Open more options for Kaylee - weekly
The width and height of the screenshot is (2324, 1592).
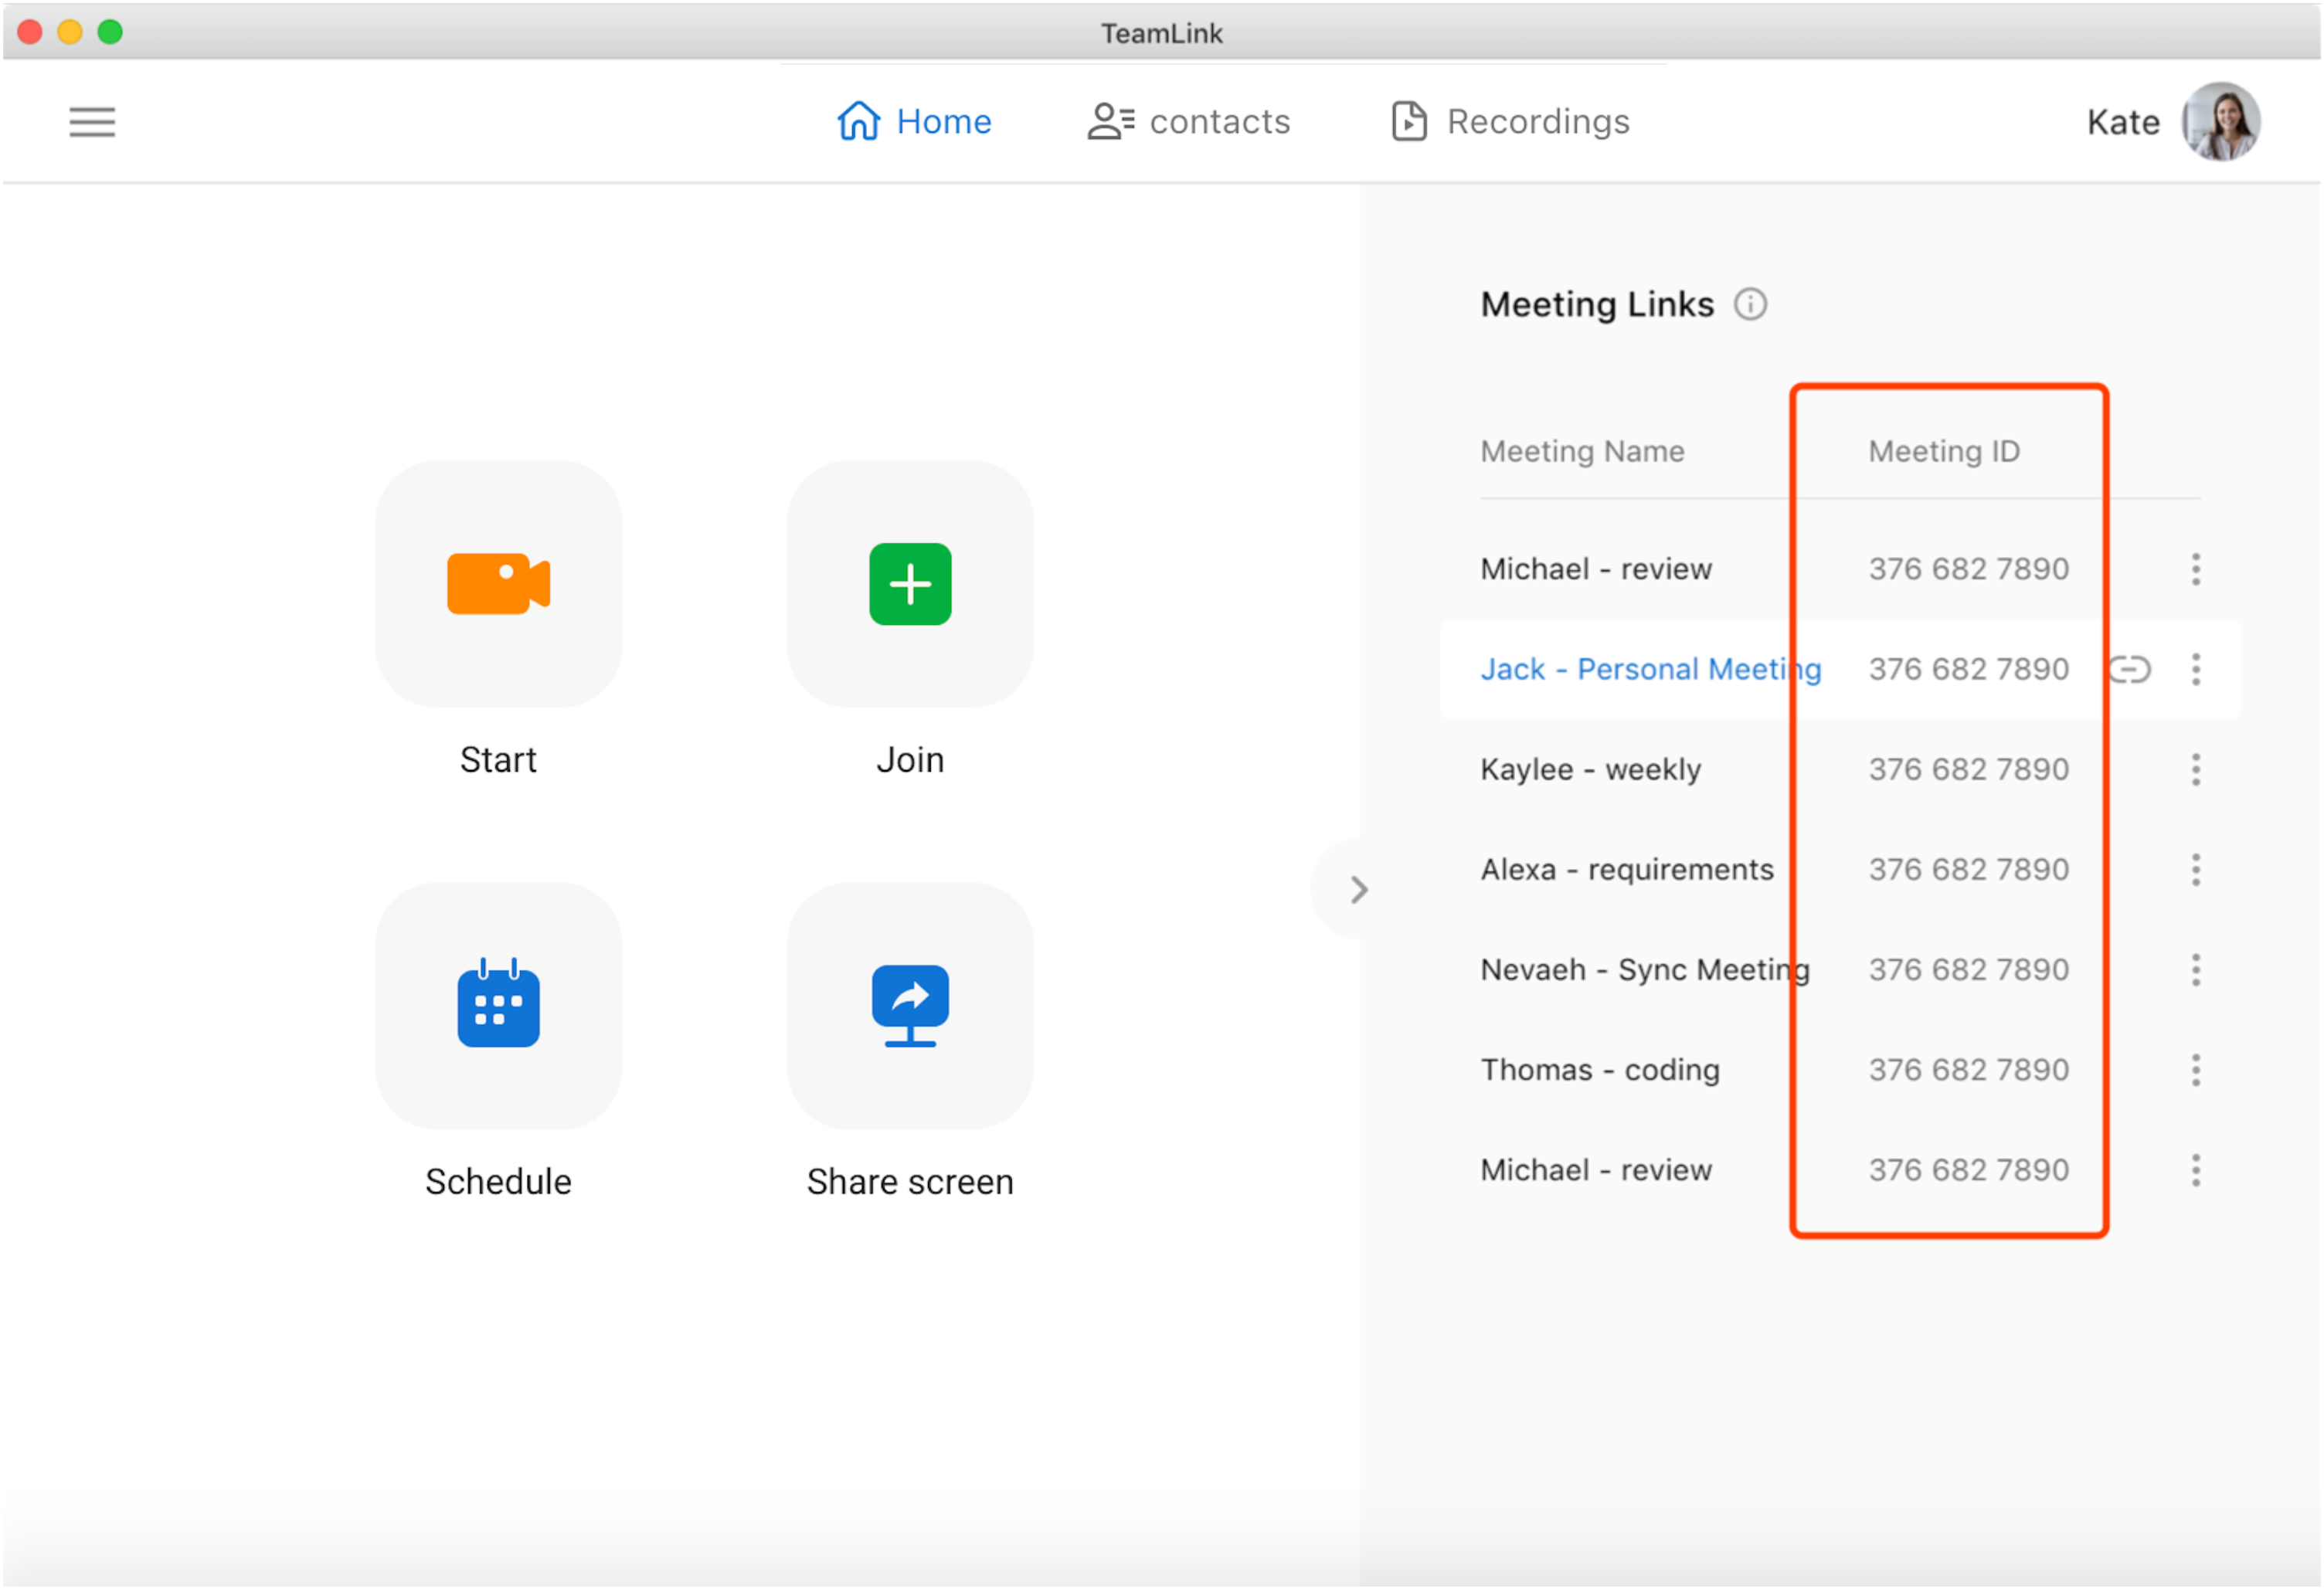[2196, 769]
